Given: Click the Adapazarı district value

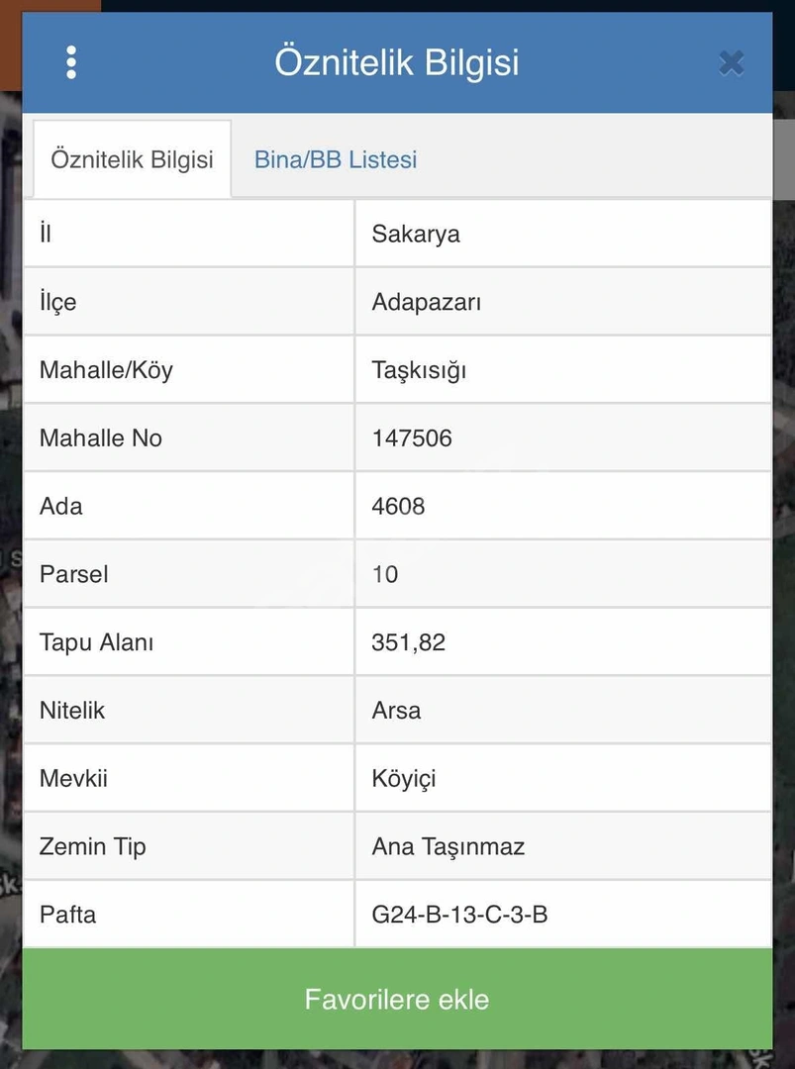Looking at the screenshot, I should [x=426, y=302].
